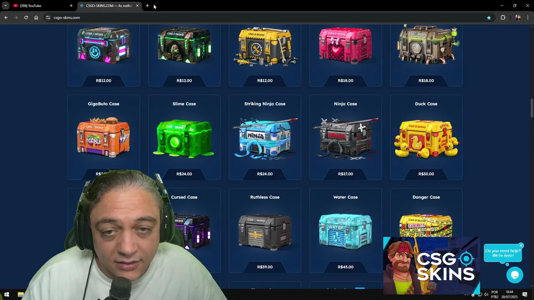534x300 pixels.
Task: Click the Ninja Case title text
Action: point(345,104)
